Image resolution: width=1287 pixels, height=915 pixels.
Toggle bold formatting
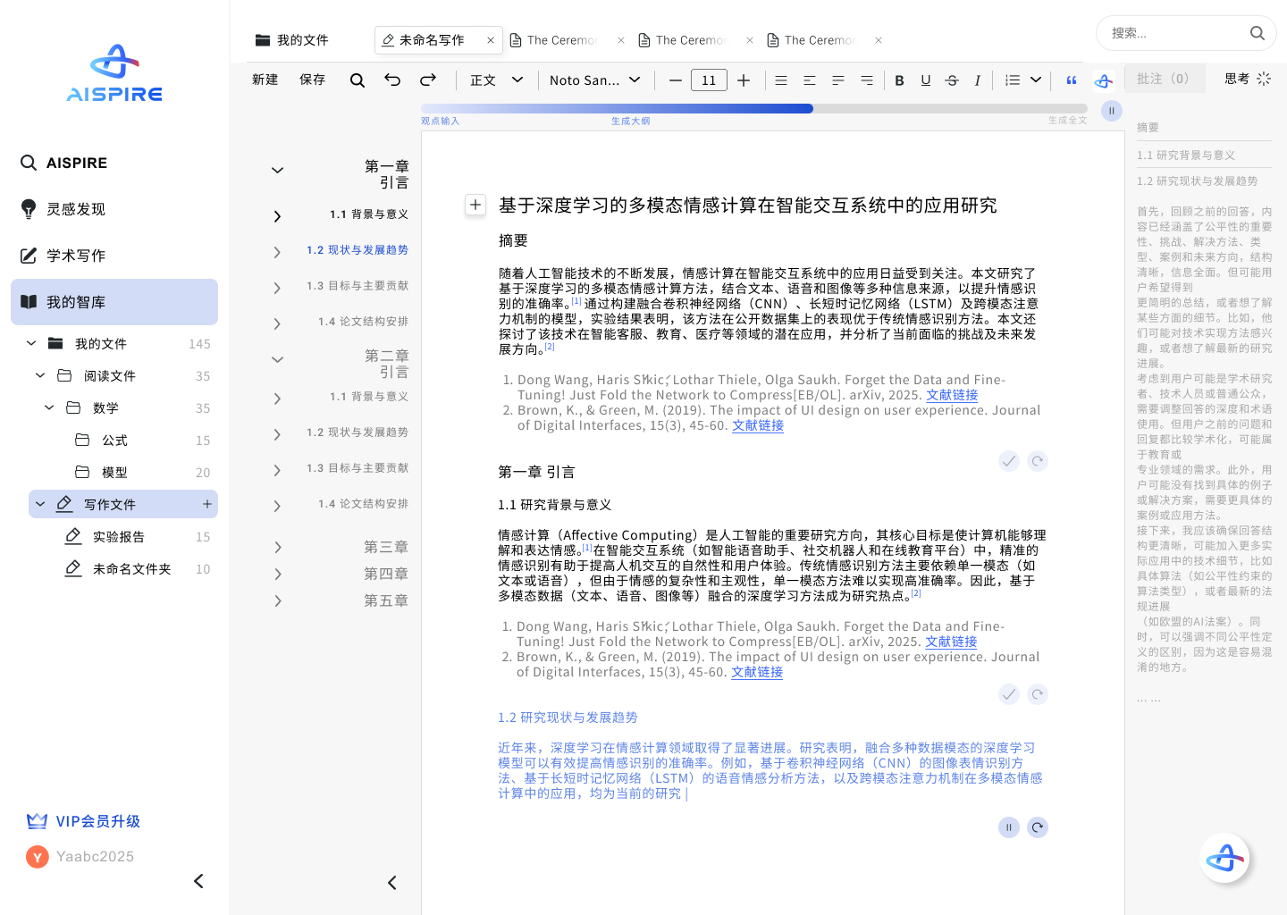(x=899, y=80)
